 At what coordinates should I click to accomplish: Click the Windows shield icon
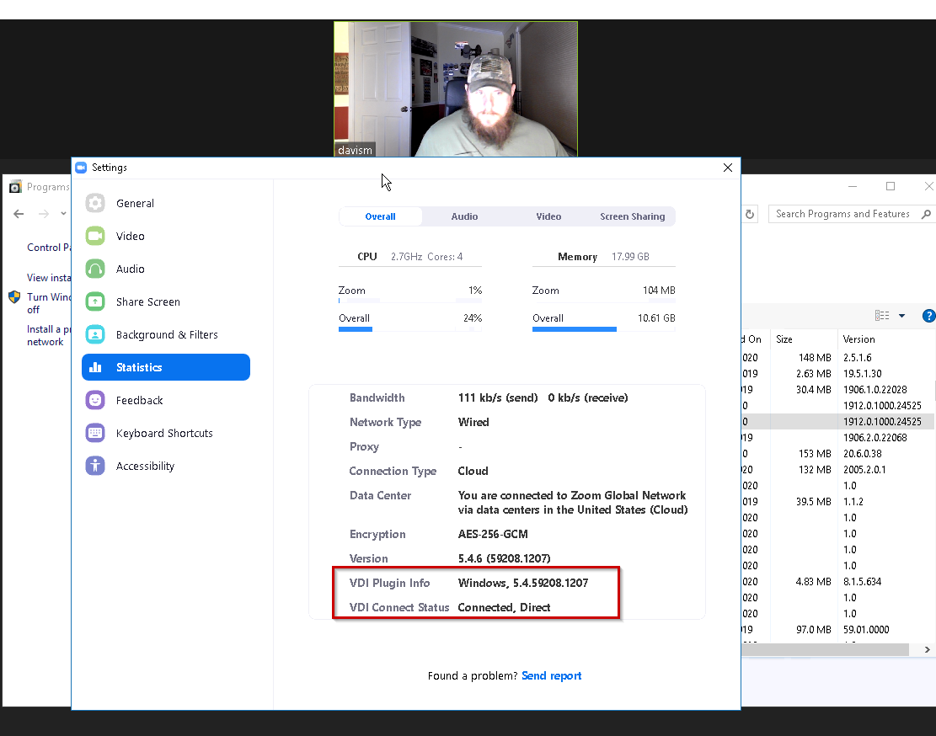(x=14, y=297)
